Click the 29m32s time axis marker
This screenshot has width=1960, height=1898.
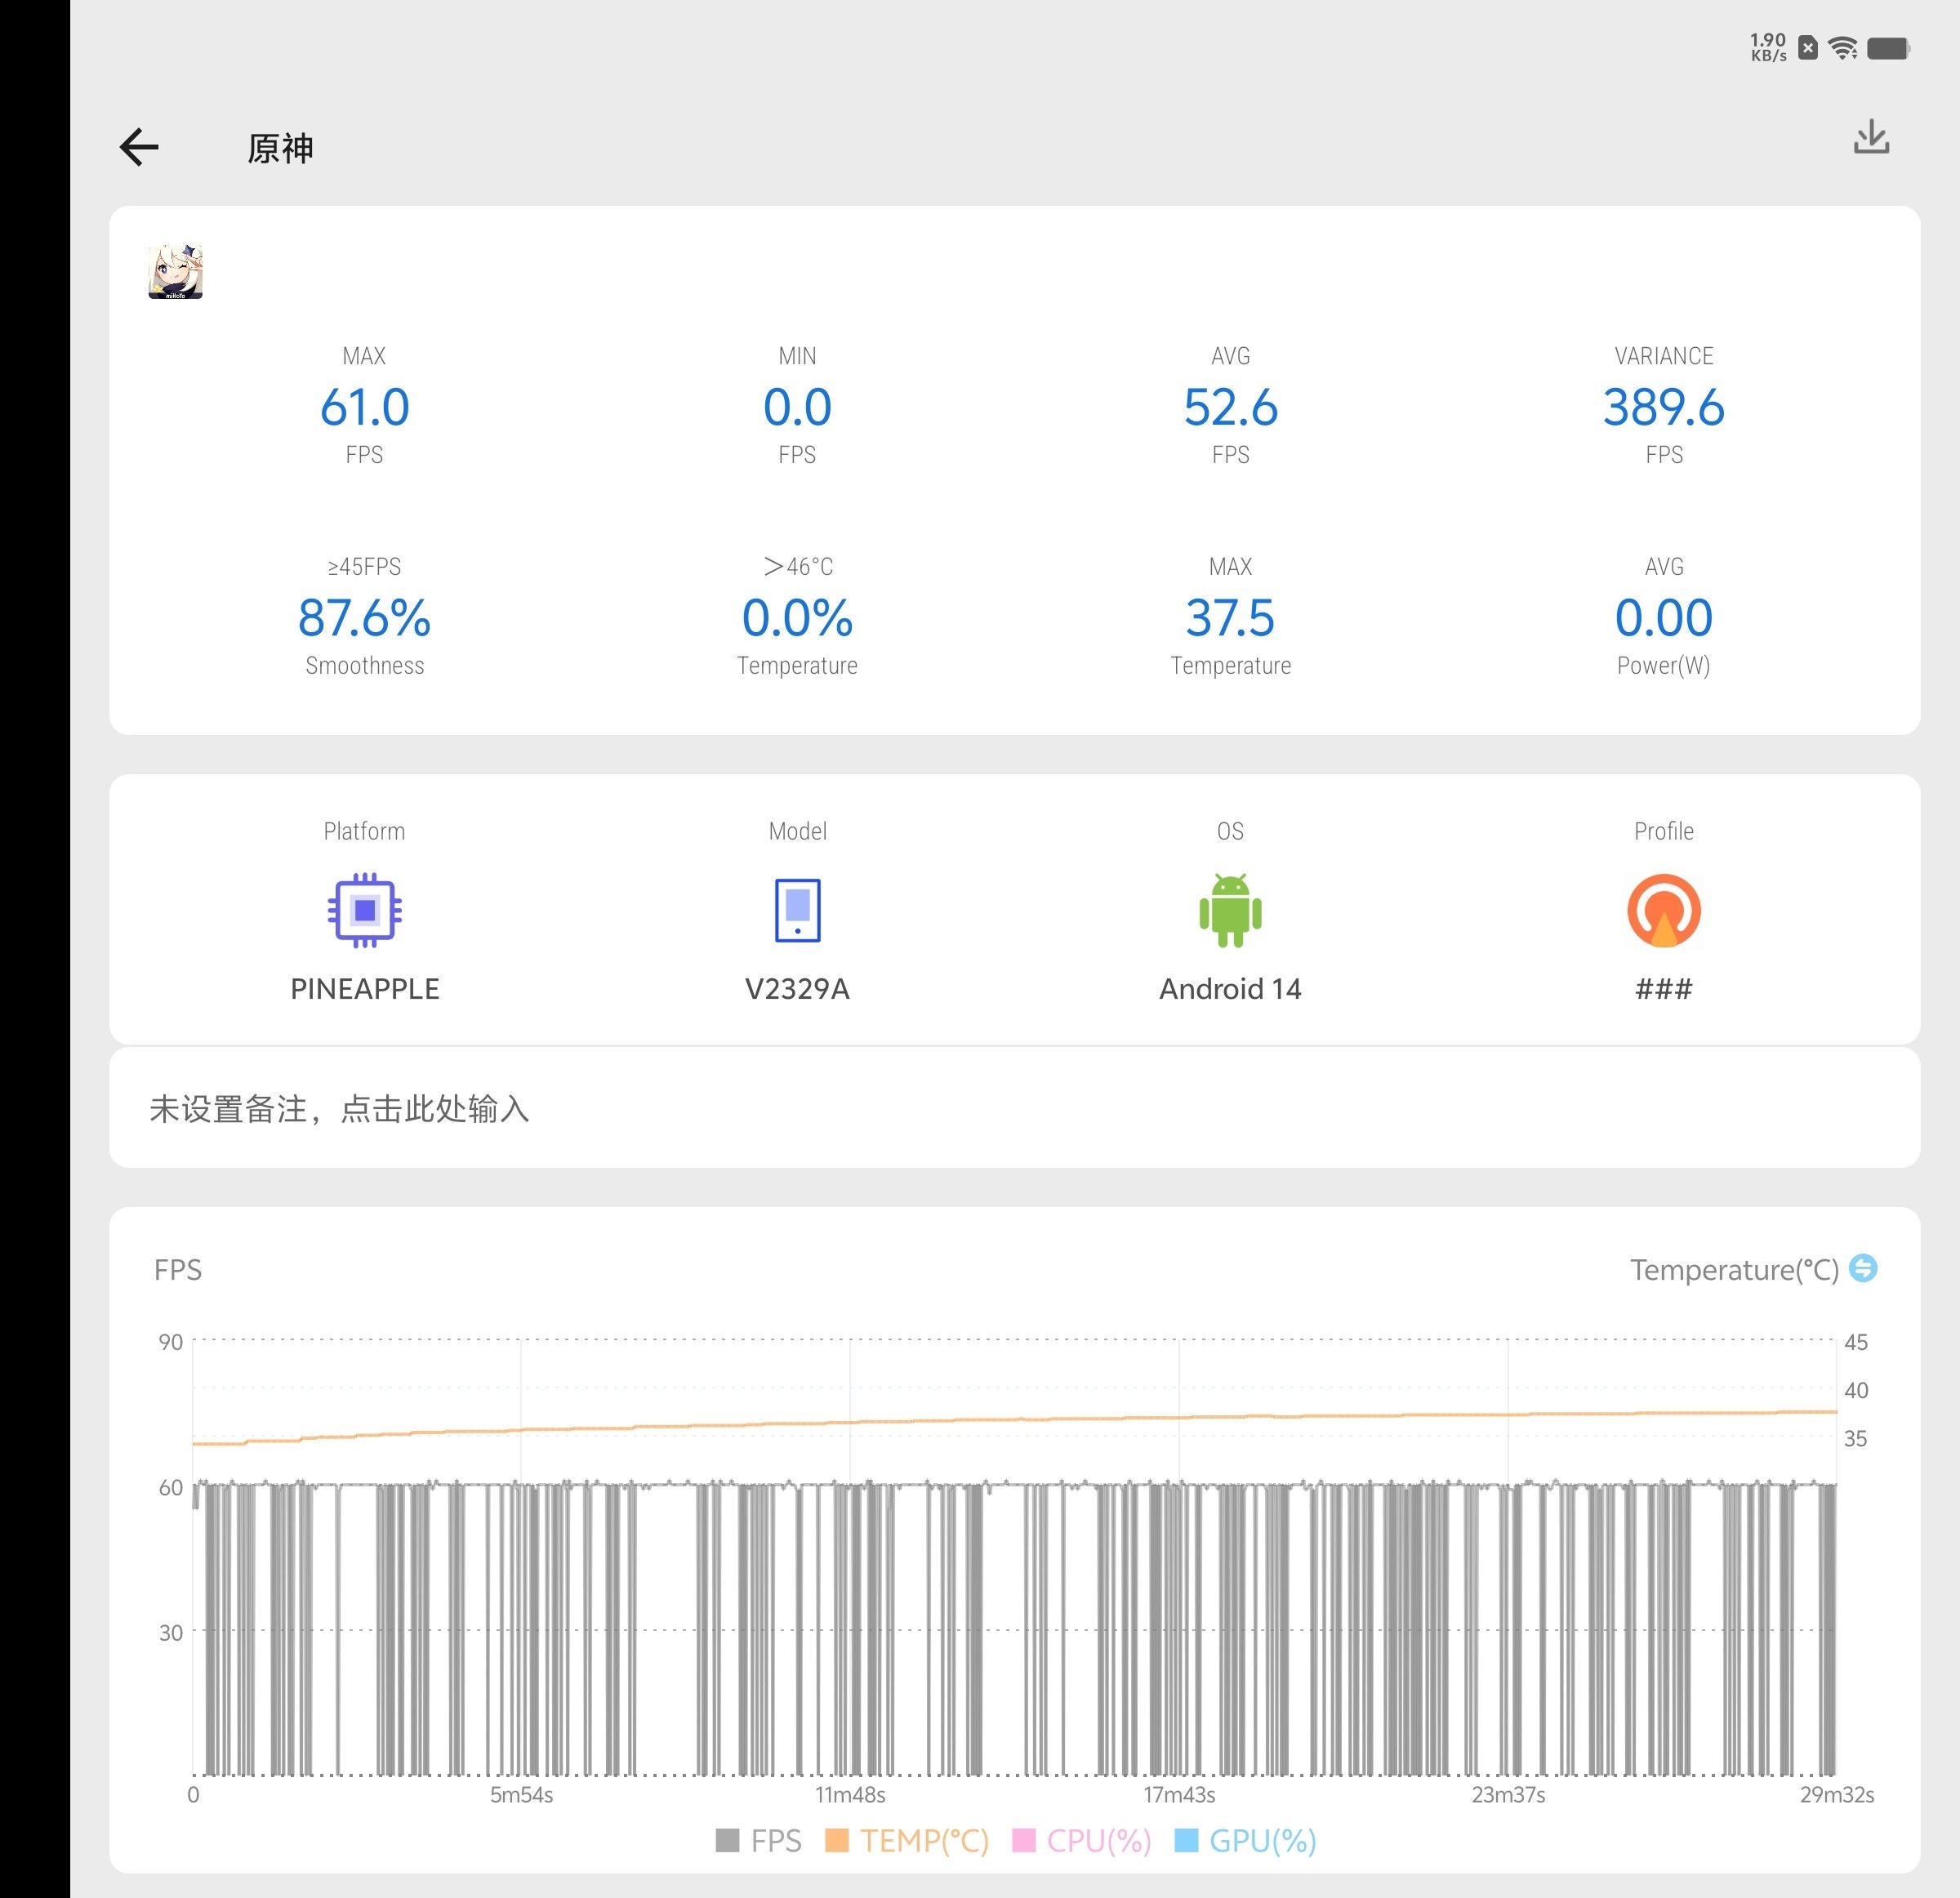click(1837, 1794)
